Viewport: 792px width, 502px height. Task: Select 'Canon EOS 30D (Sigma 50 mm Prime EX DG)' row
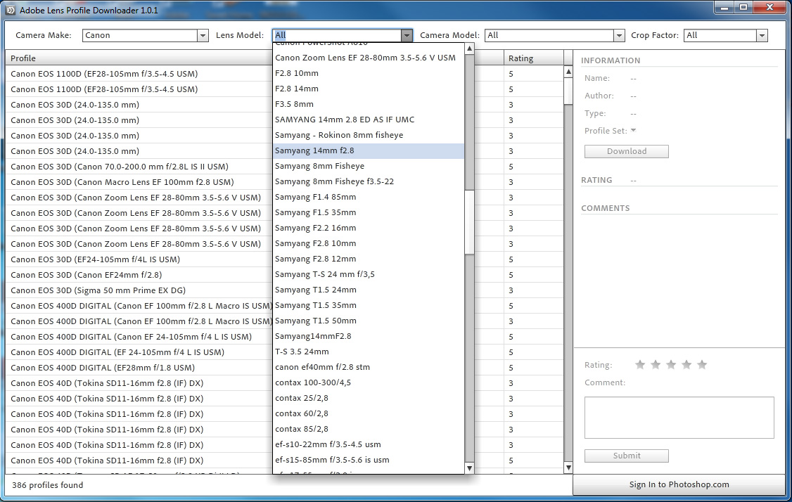coord(139,290)
